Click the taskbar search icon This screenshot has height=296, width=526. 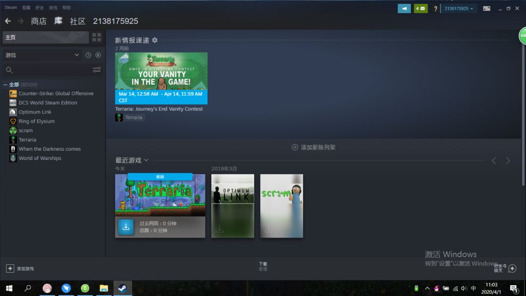(x=28, y=288)
